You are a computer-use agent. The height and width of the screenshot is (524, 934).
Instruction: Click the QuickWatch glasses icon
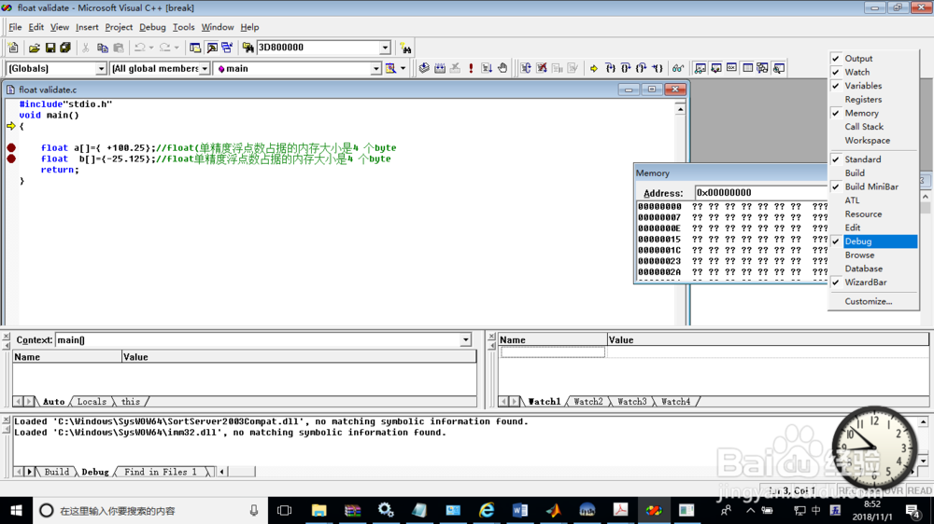pyautogui.click(x=678, y=68)
